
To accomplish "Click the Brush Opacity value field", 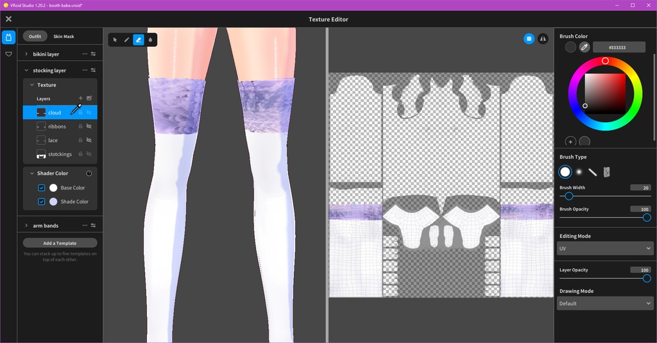I will click(x=640, y=209).
